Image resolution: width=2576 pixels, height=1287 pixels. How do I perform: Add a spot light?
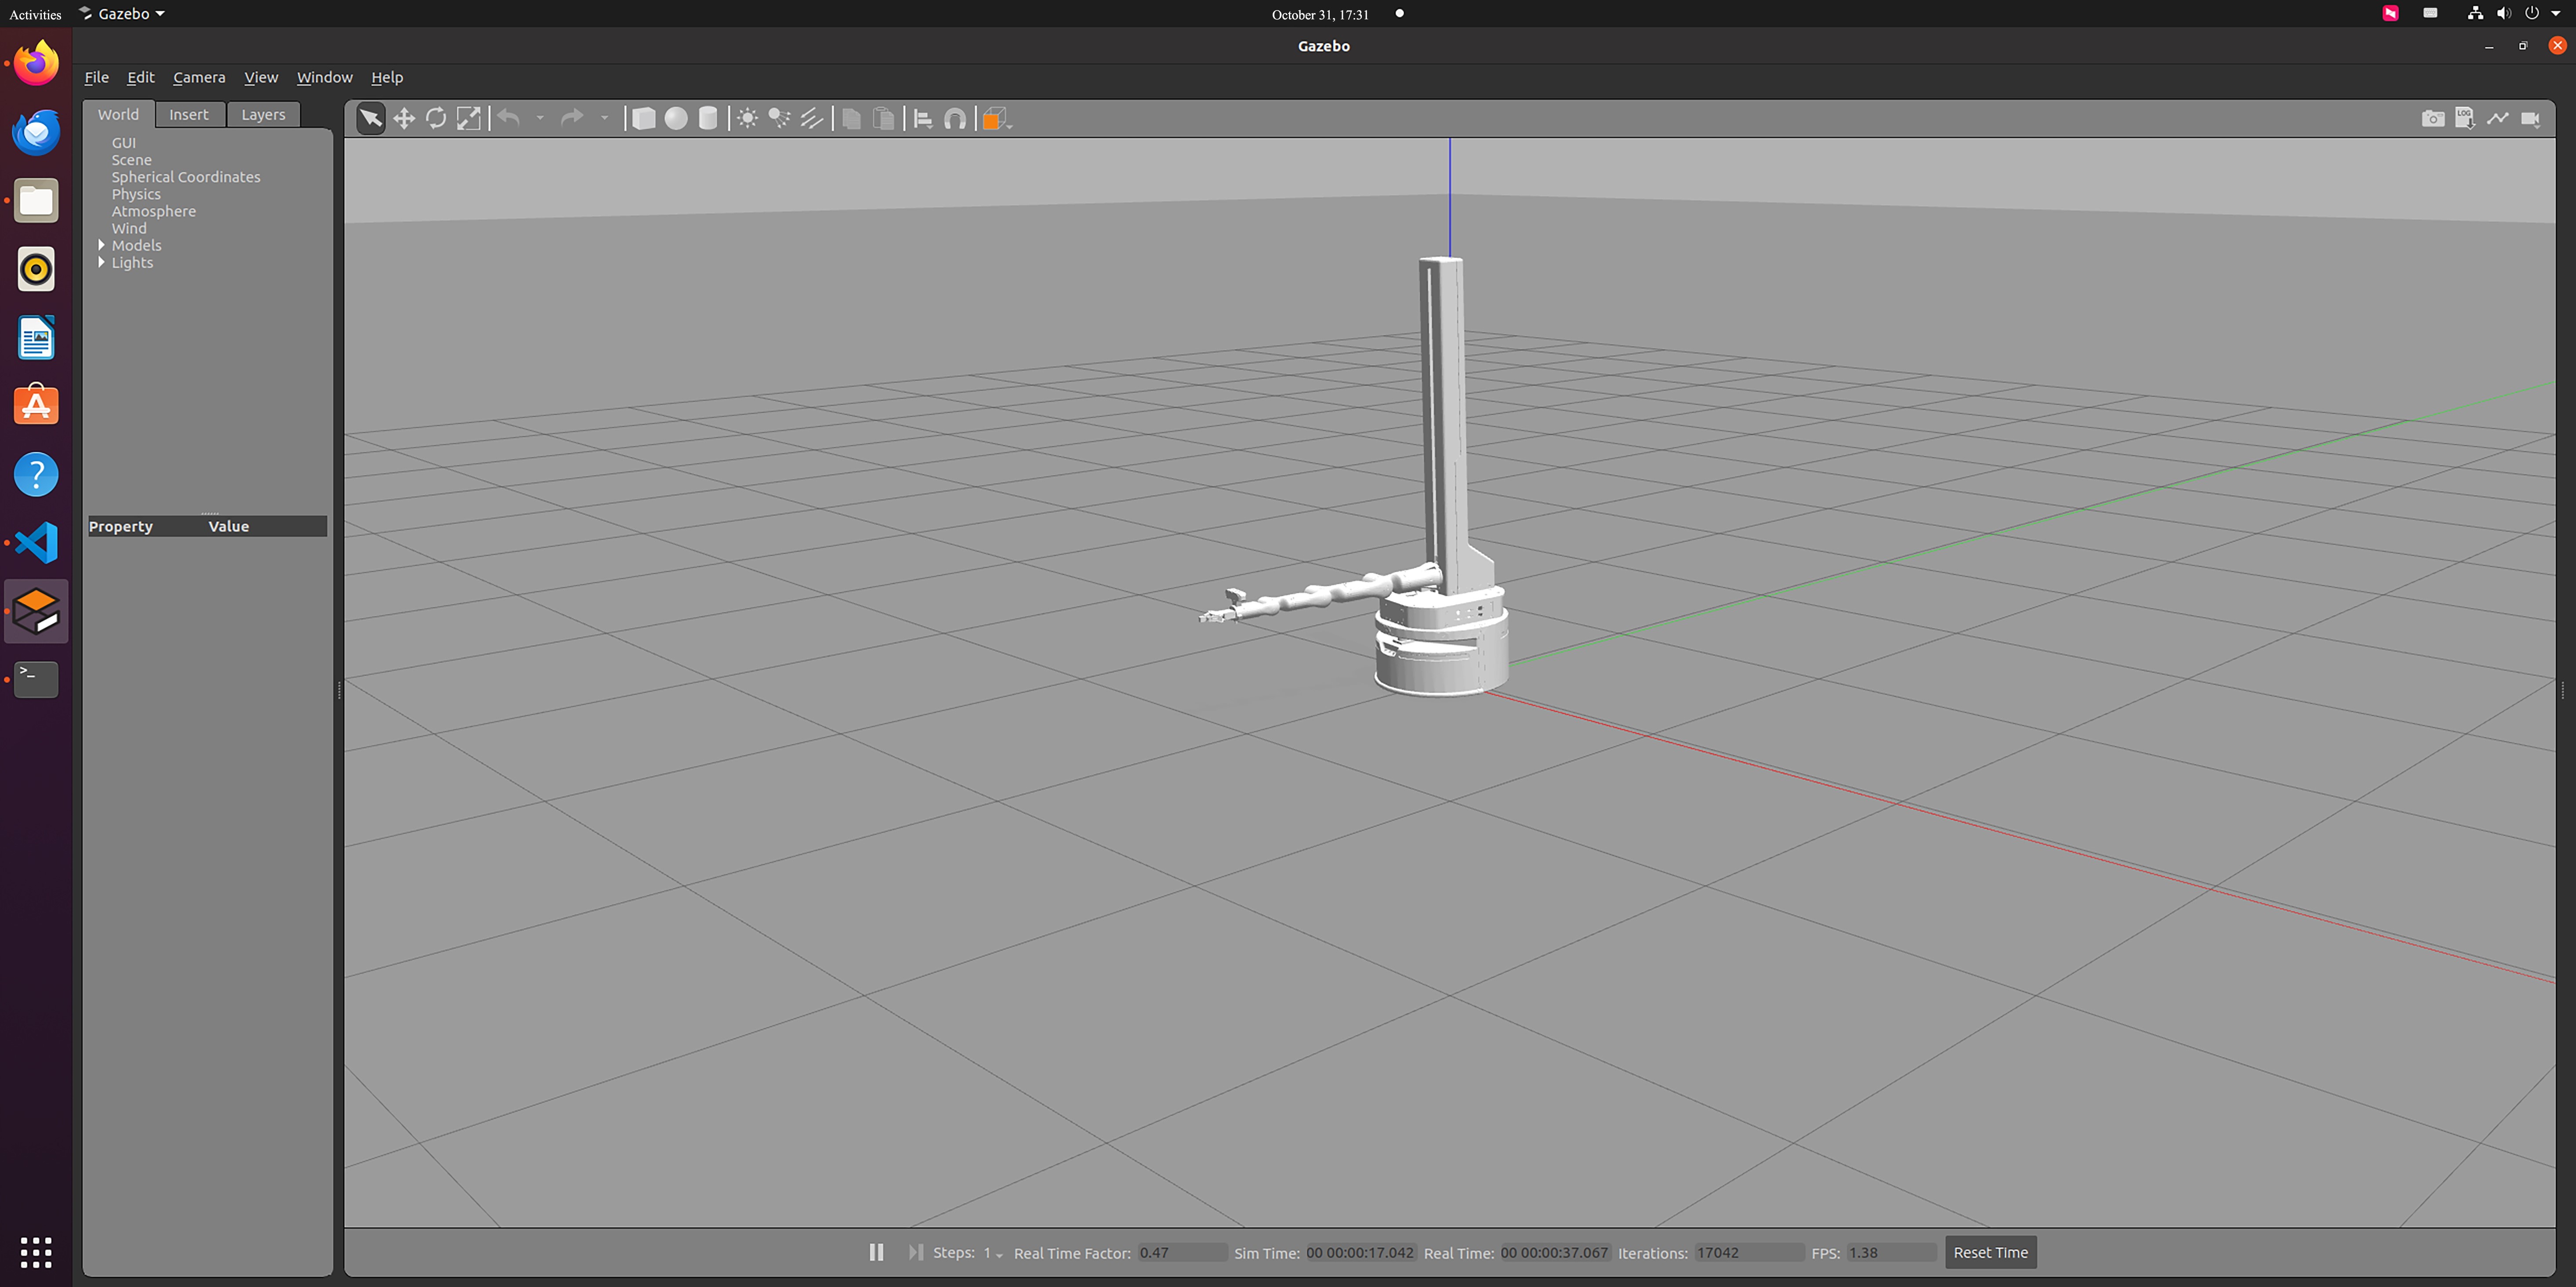pyautogui.click(x=779, y=119)
